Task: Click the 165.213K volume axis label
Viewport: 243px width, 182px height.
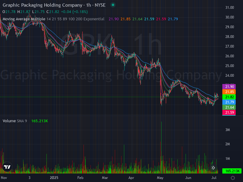Action: [x=232, y=171]
